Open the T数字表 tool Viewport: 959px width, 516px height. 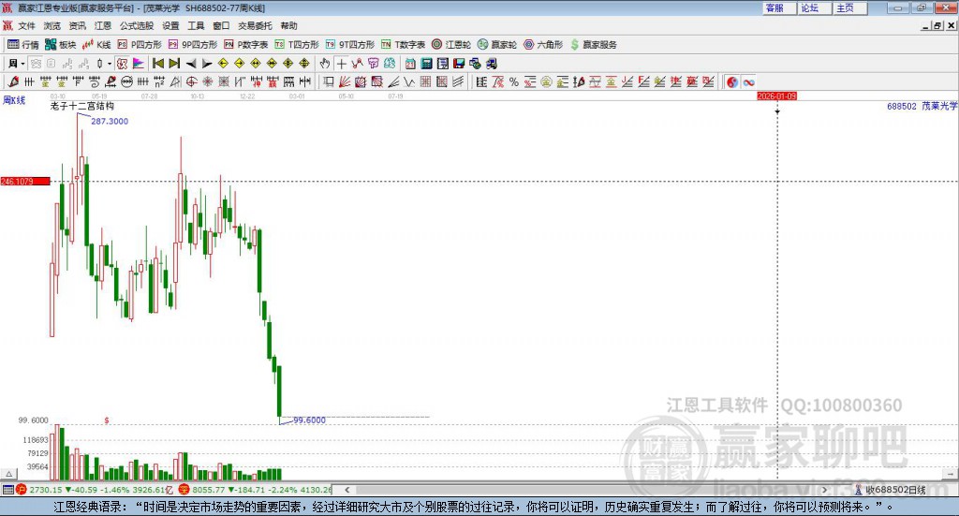[403, 45]
